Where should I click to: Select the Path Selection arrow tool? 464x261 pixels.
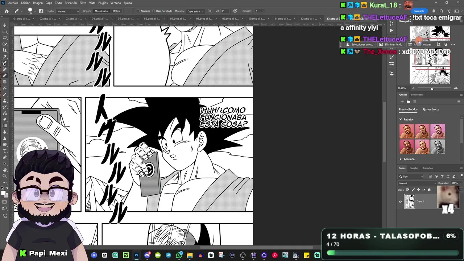point(5,163)
